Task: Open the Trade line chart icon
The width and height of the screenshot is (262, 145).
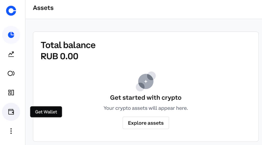Action: [x=11, y=54]
